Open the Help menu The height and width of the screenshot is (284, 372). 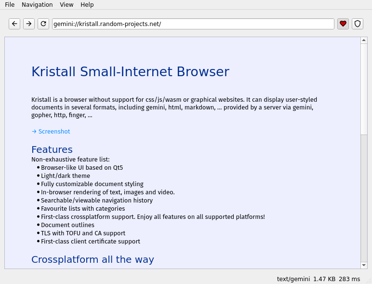pyautogui.click(x=87, y=4)
